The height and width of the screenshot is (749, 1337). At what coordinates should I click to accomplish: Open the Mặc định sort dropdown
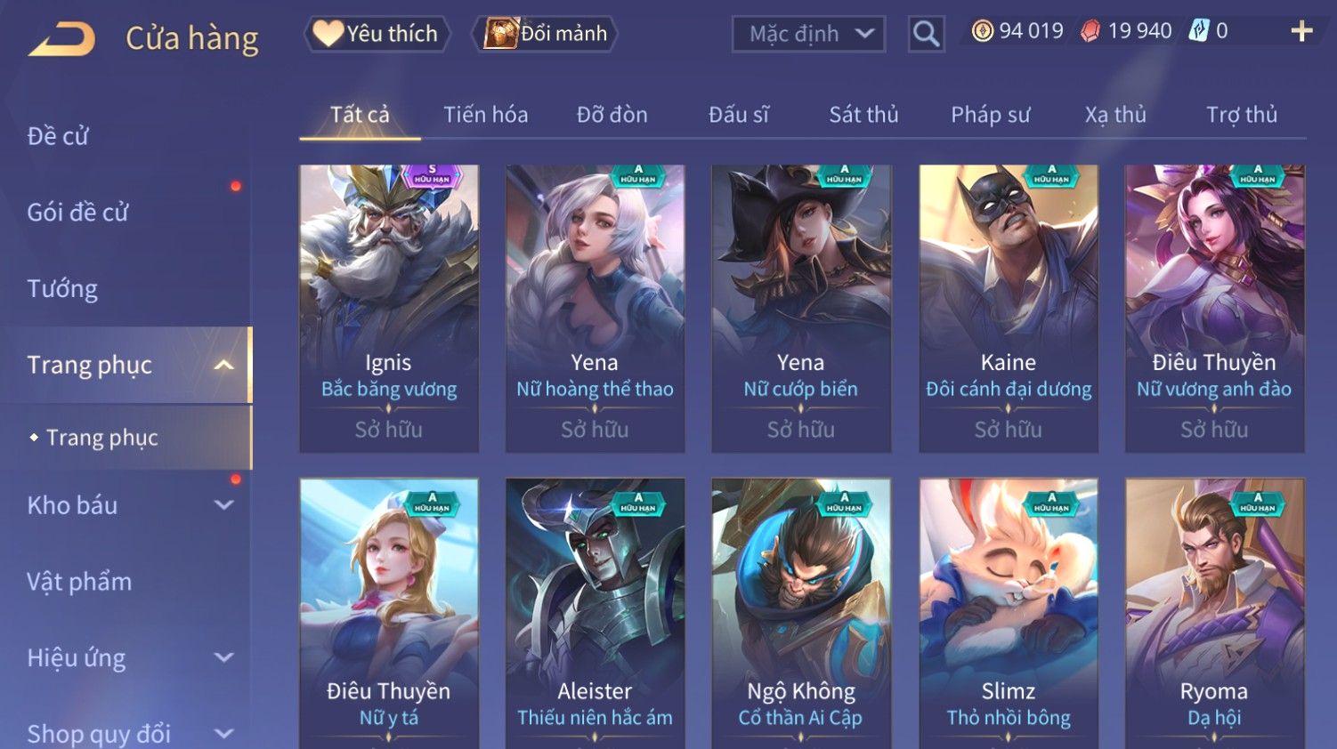[x=808, y=34]
